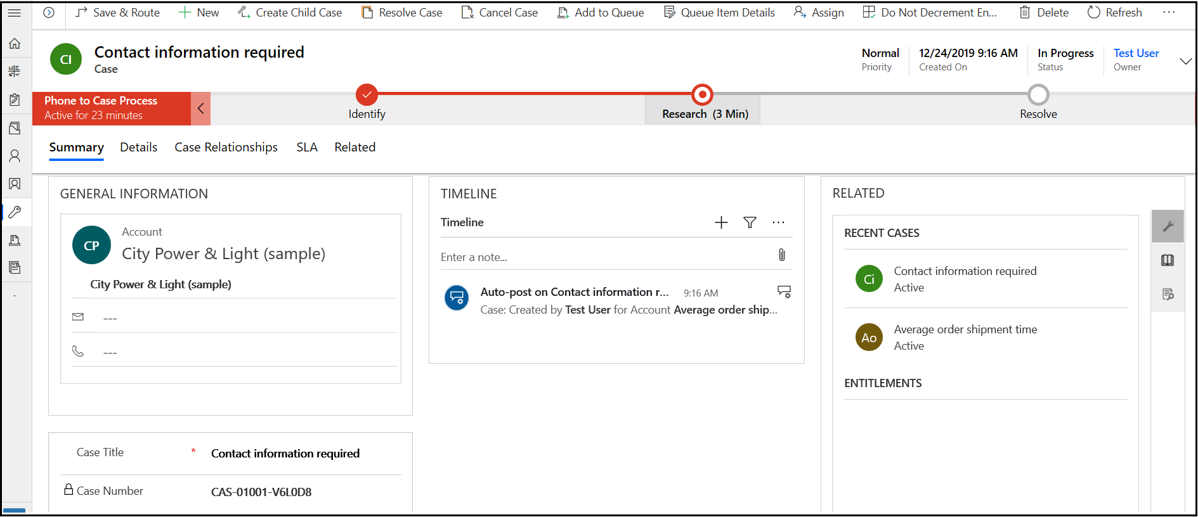Click the Home icon in left sidebar

[x=15, y=43]
